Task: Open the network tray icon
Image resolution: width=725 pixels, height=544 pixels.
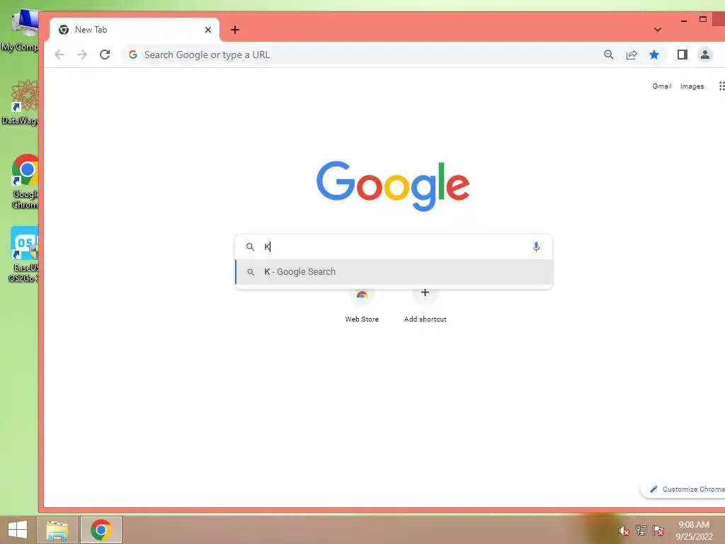Action: point(641,531)
